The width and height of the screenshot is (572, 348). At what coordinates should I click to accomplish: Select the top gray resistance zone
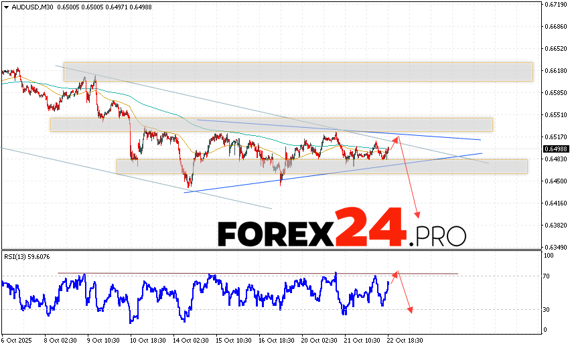pyautogui.click(x=298, y=72)
